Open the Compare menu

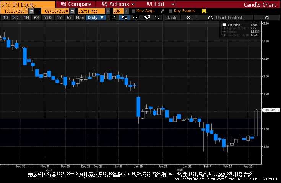tap(76, 4)
